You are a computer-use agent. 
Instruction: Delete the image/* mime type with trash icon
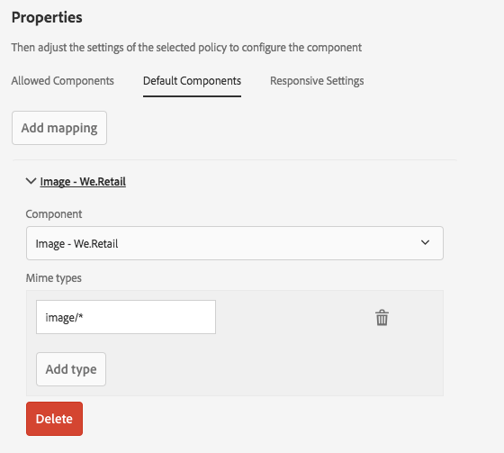382,318
